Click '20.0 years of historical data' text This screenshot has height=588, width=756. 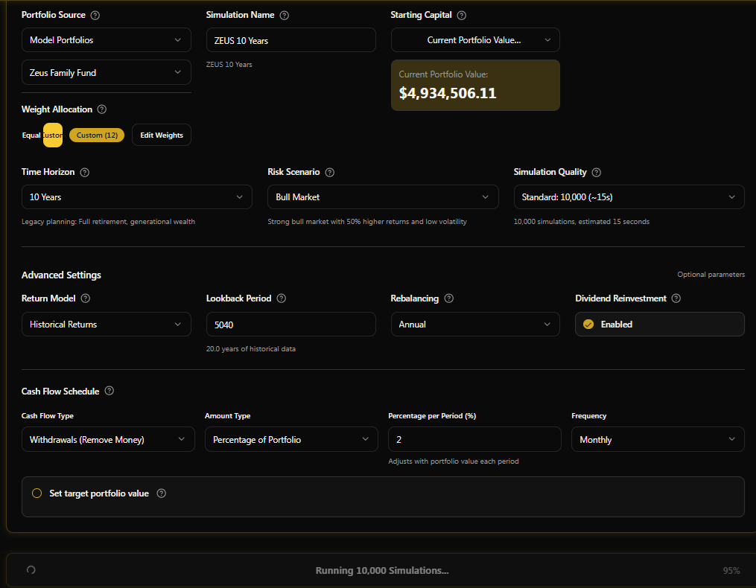click(x=251, y=349)
